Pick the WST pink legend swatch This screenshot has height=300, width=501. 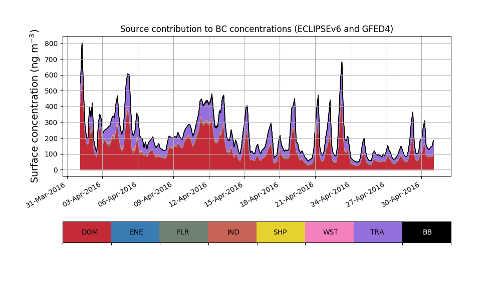tap(330, 232)
